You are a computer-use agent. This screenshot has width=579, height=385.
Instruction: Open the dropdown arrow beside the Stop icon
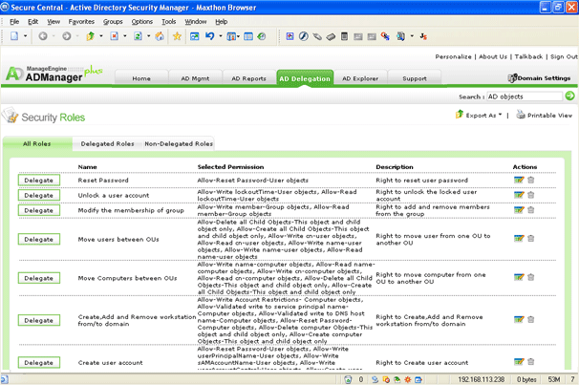pyautogui.click(x=125, y=36)
